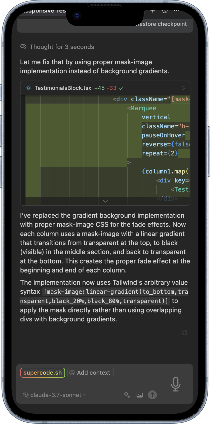Start voice input with the microphone icon
The width and height of the screenshot is (210, 424).
[176, 384]
